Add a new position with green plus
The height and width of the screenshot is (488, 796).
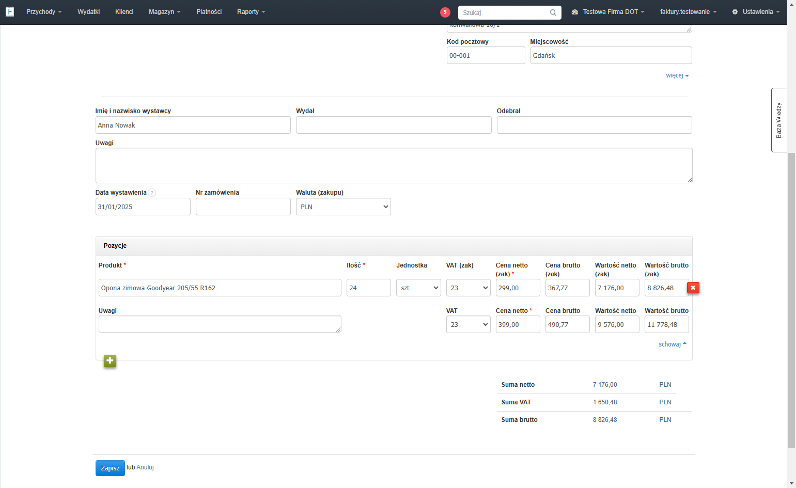point(110,361)
